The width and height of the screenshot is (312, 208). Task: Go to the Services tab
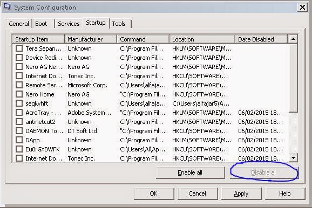(69, 24)
